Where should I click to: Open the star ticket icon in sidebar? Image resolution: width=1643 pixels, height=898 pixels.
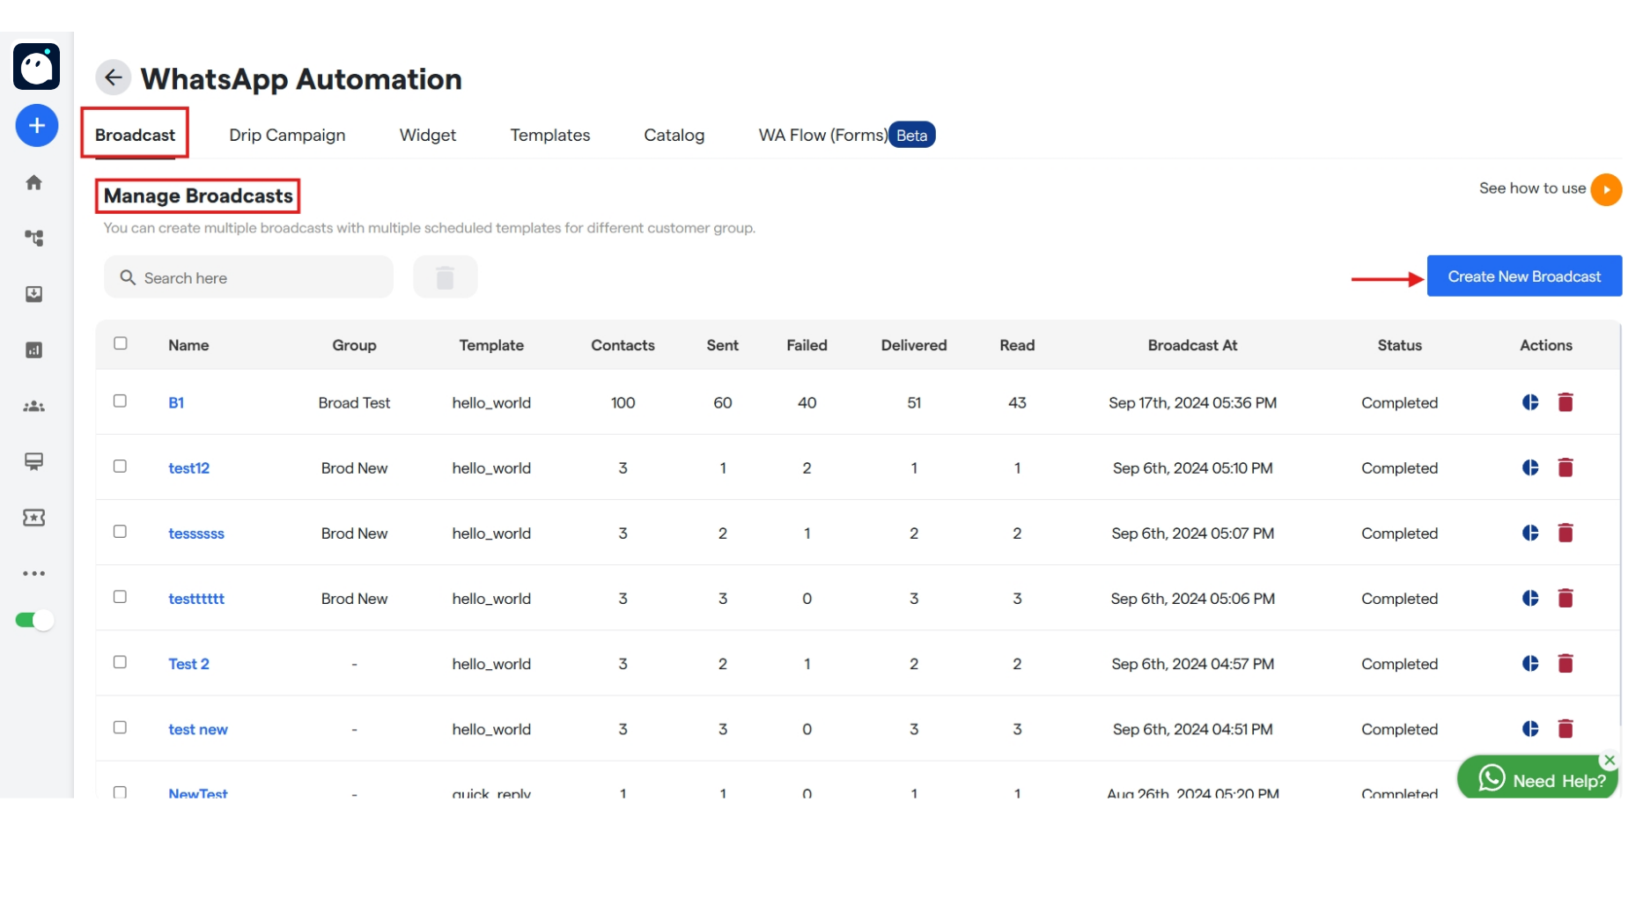pos(33,518)
